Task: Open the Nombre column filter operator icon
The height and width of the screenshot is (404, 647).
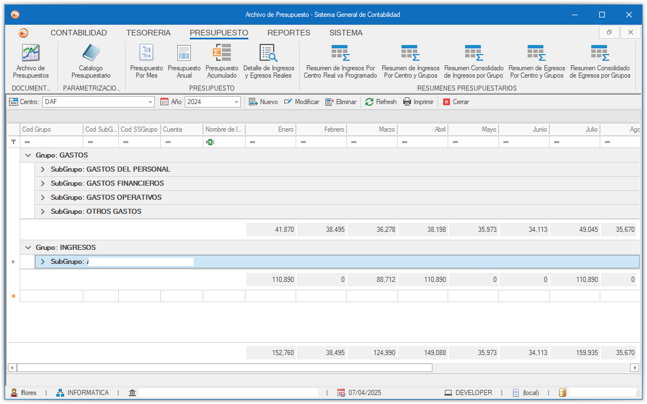Action: pyautogui.click(x=210, y=142)
